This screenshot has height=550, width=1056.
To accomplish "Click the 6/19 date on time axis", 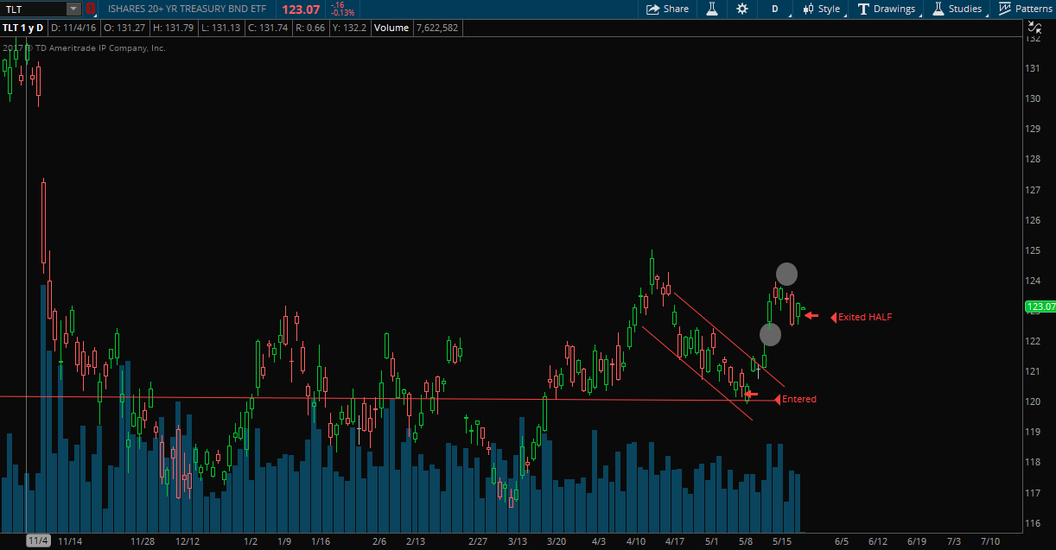I will click(916, 541).
